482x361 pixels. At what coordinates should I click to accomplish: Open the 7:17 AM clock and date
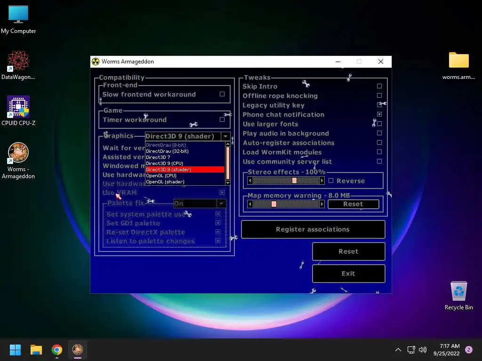[447, 350]
